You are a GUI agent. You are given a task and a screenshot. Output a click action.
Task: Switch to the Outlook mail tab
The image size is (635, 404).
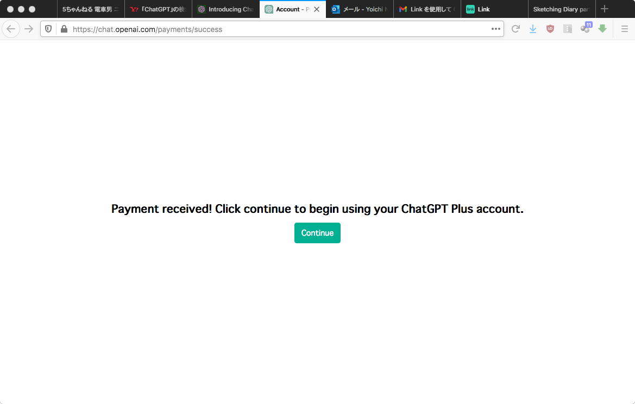360,9
